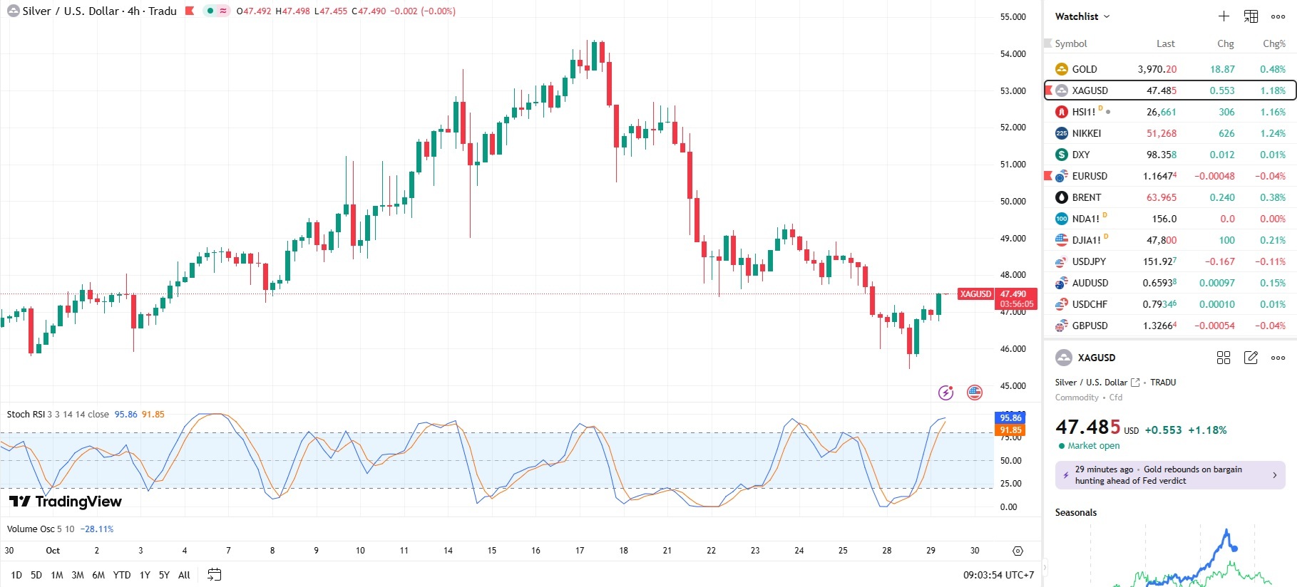Open external link icon beside Silver / U.S. Dollar
Screen dimensions: 1297x587
(1135, 383)
